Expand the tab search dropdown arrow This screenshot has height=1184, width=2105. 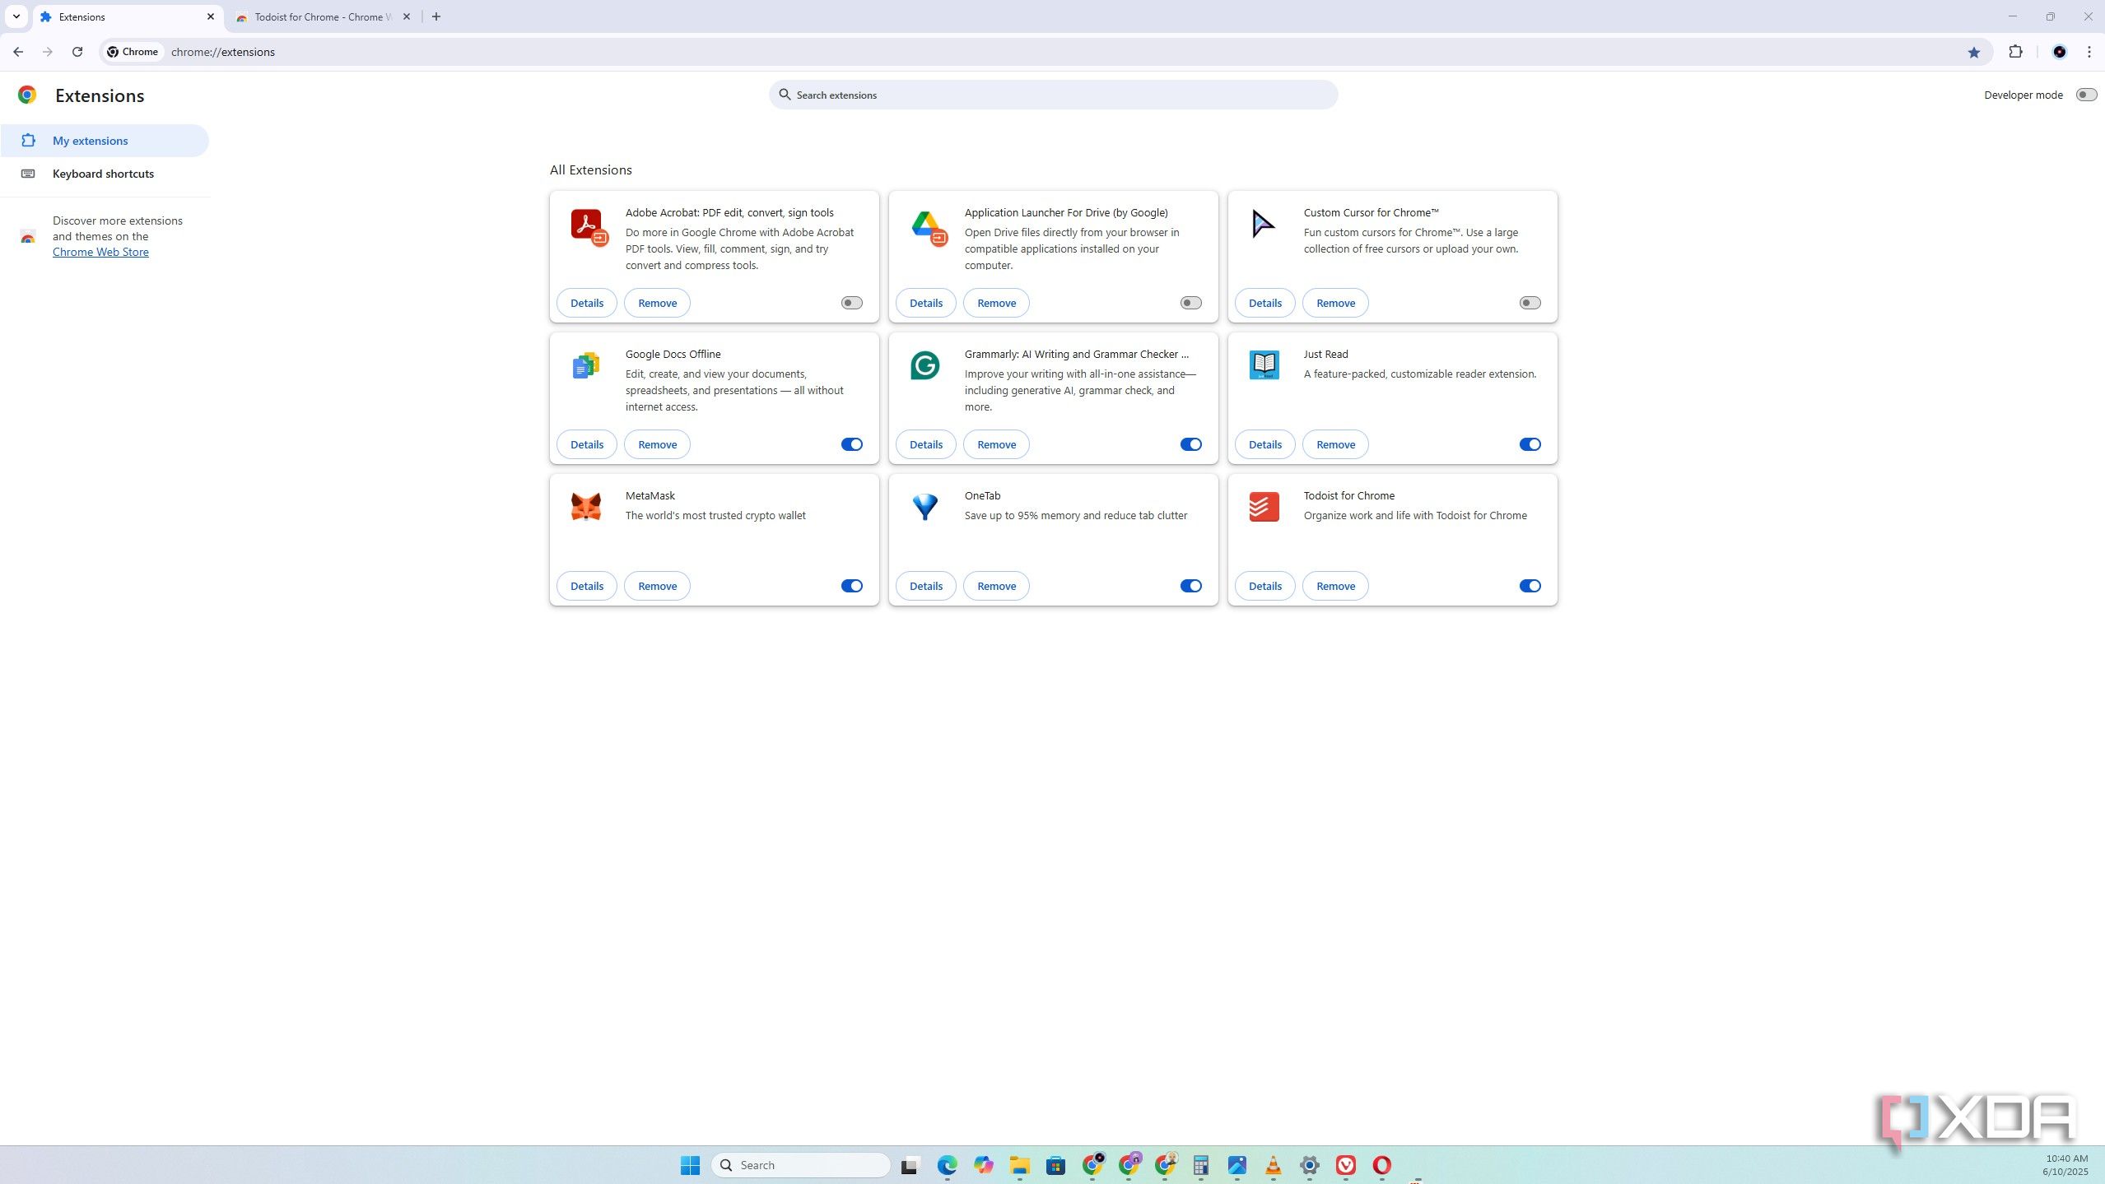[x=16, y=16]
